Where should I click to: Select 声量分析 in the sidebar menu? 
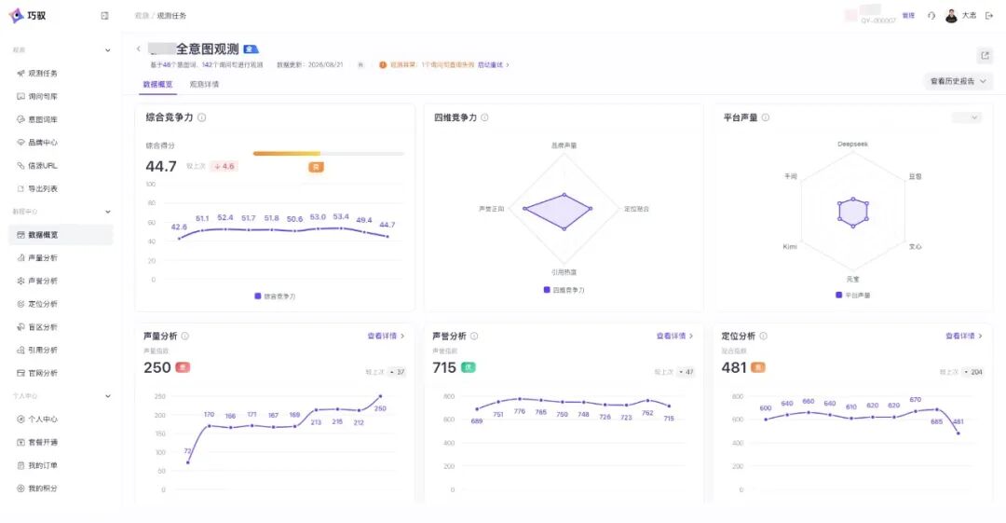pos(61,257)
